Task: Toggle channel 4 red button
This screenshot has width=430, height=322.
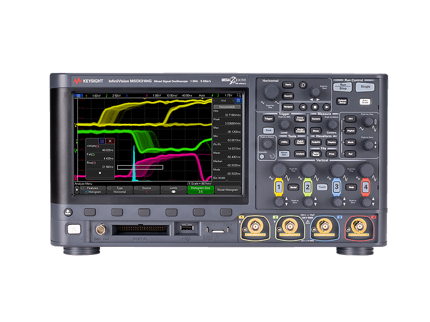Action: [366, 187]
